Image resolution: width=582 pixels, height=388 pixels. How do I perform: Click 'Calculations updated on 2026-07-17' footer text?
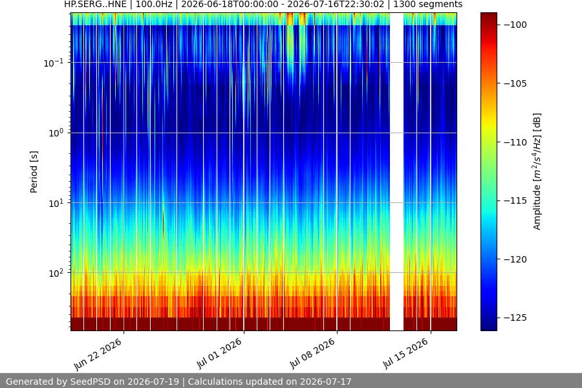point(270,382)
